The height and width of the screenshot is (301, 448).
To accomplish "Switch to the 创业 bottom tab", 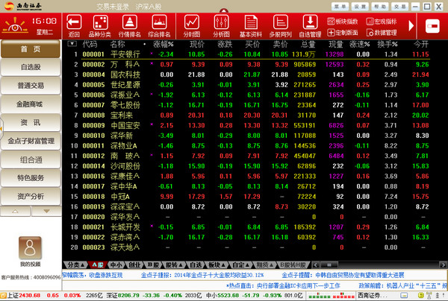I will click(134, 264).
